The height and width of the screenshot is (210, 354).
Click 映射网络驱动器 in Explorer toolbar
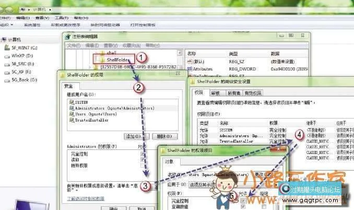click(105, 25)
